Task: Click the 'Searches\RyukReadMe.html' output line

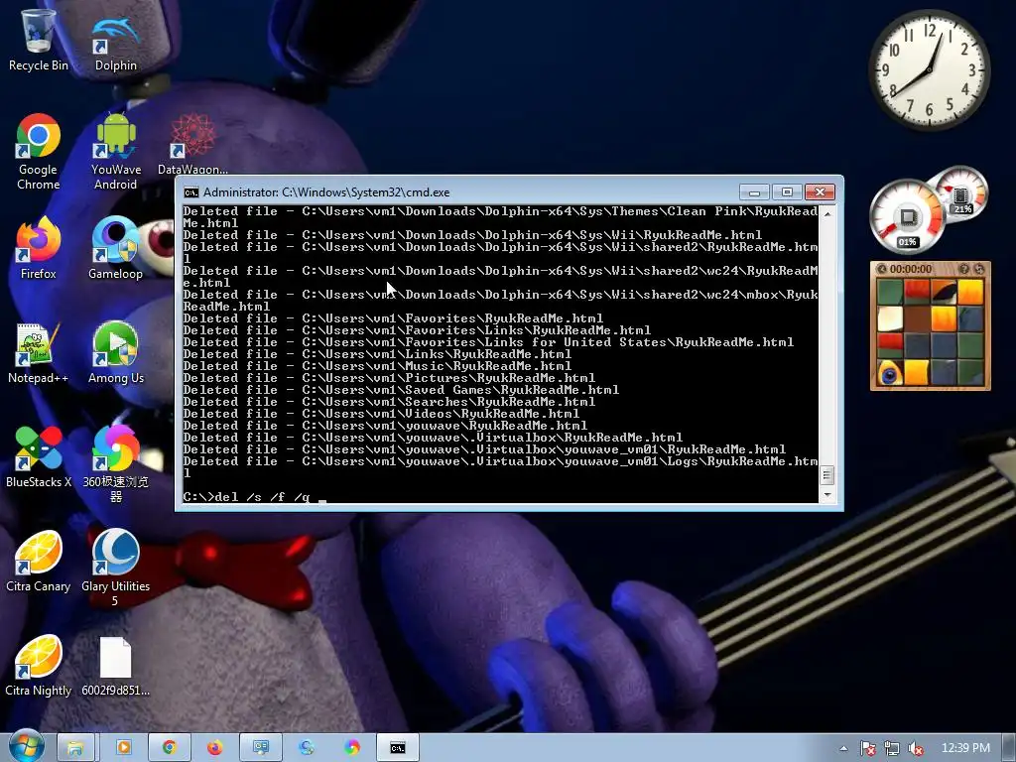Action: coord(389,402)
